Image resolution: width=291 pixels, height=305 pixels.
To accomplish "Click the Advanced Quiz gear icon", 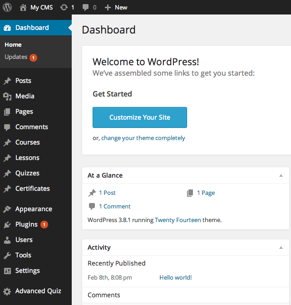I will (7, 291).
